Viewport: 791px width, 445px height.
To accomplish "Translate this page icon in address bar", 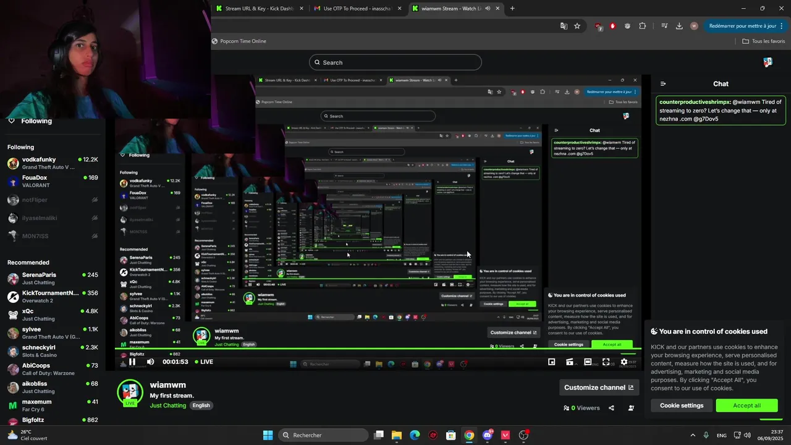I will tap(564, 26).
